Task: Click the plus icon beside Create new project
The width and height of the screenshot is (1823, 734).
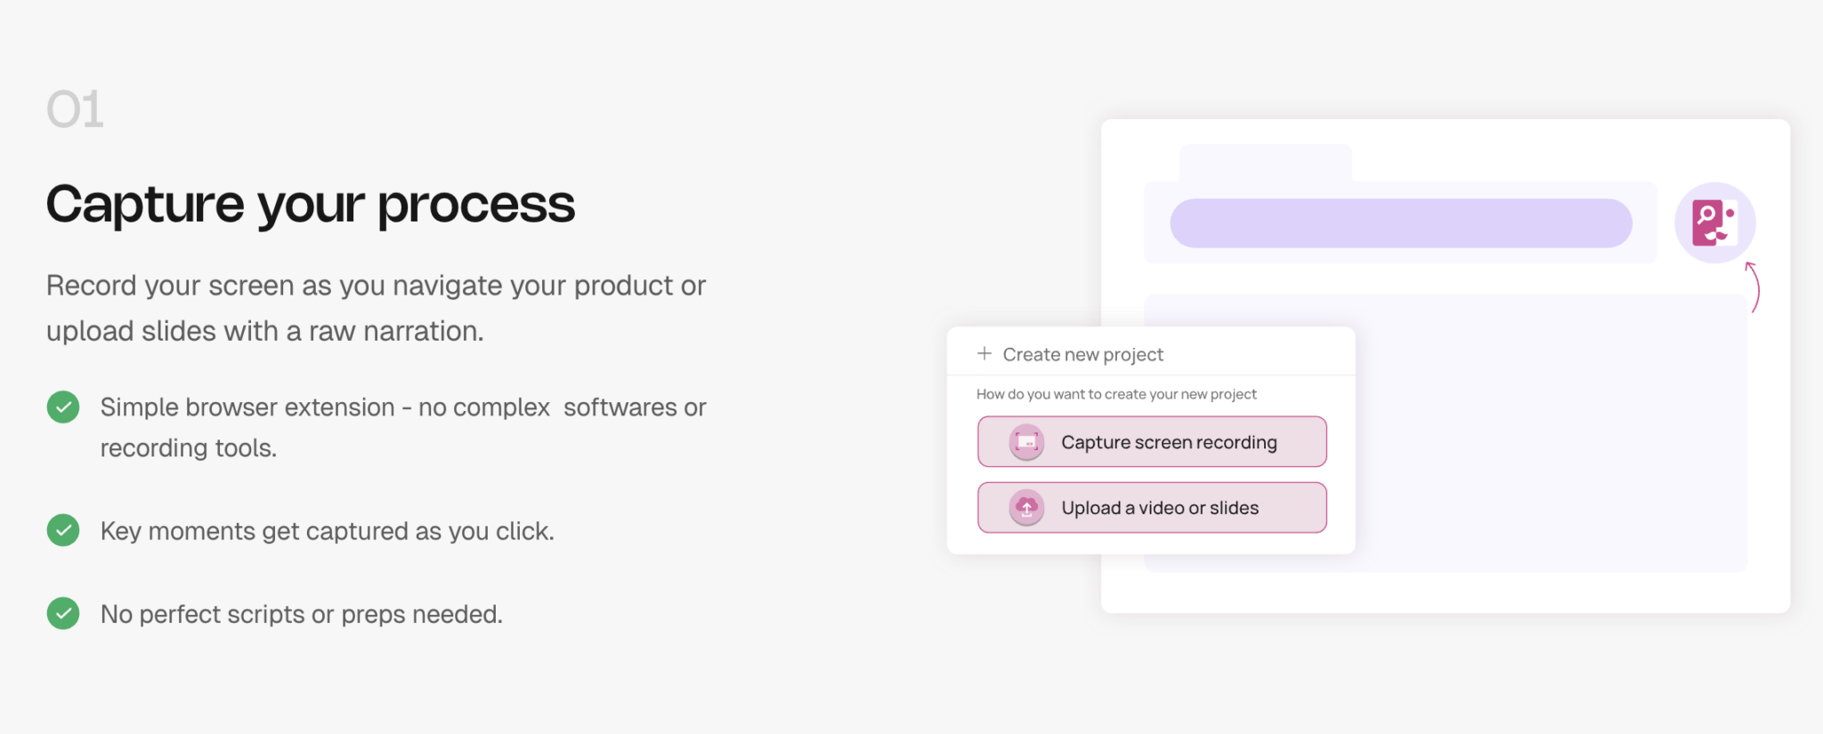Action: (x=984, y=353)
